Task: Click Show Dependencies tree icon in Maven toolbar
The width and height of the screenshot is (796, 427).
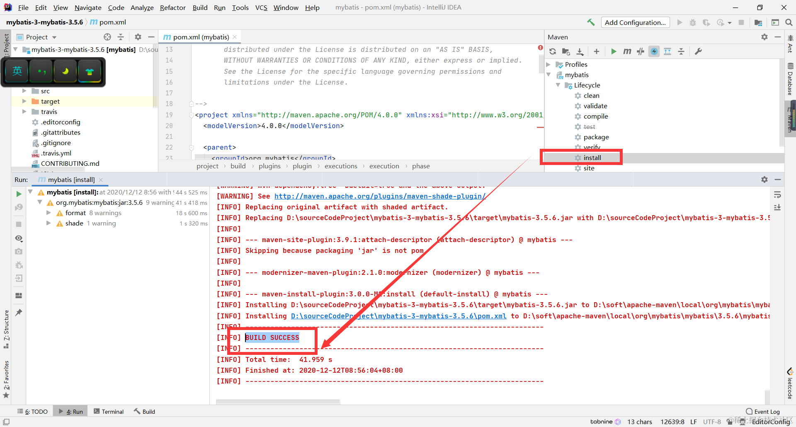Action: point(667,51)
